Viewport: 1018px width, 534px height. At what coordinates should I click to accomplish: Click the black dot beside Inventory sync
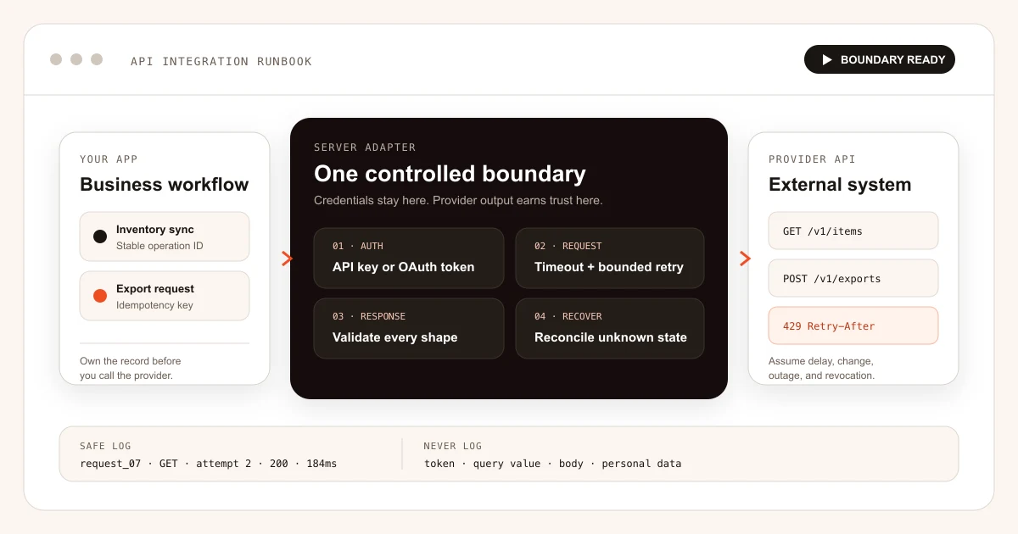100,236
